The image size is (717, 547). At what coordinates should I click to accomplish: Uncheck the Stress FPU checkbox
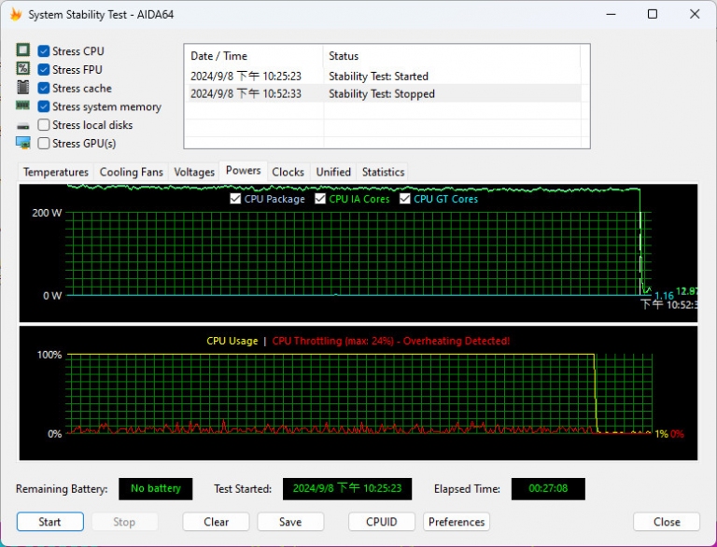[x=44, y=69]
